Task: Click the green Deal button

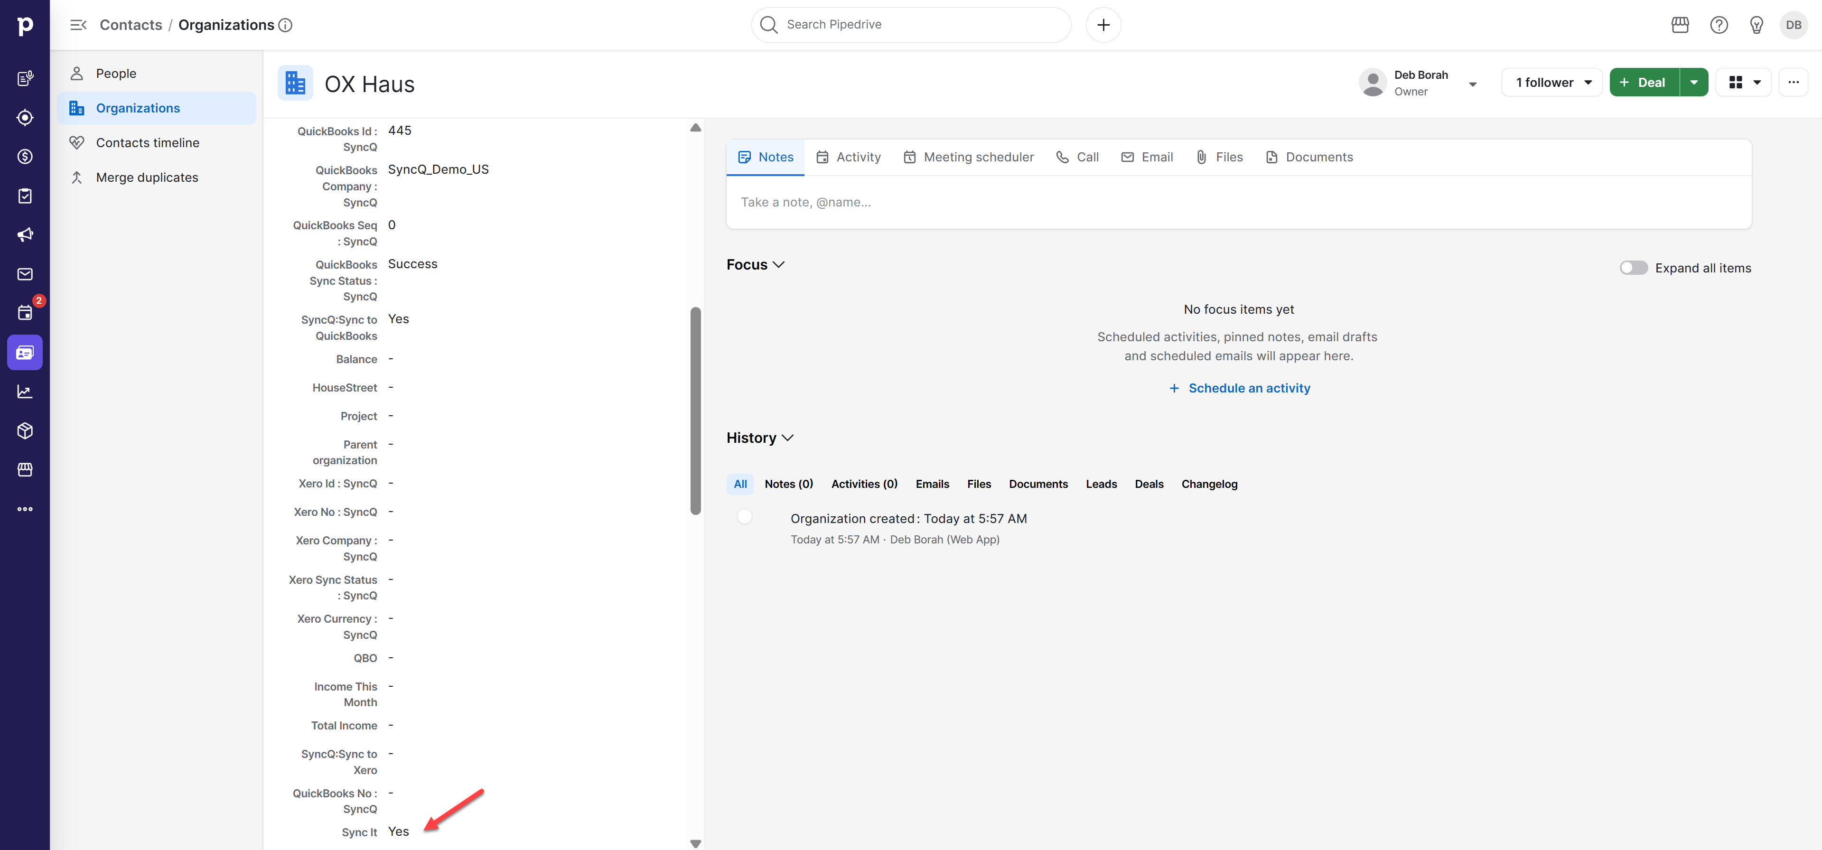Action: point(1644,83)
